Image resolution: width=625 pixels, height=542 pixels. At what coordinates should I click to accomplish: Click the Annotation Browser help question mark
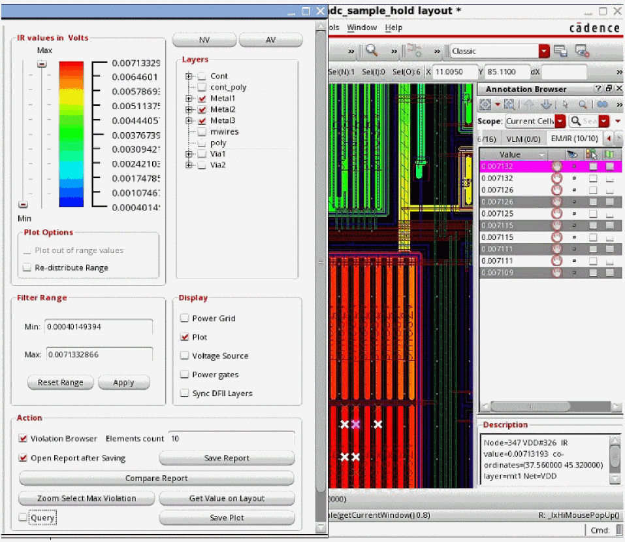tap(598, 89)
